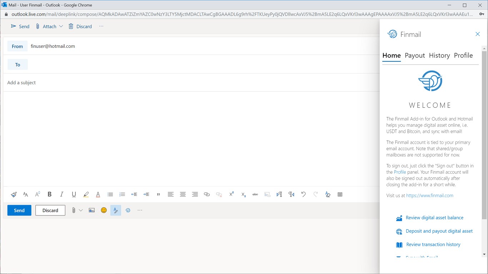Click Discard in the top toolbar
This screenshot has width=488, height=274.
pyautogui.click(x=80, y=26)
